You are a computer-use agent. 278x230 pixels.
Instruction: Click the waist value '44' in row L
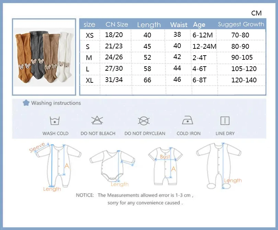pos(177,68)
